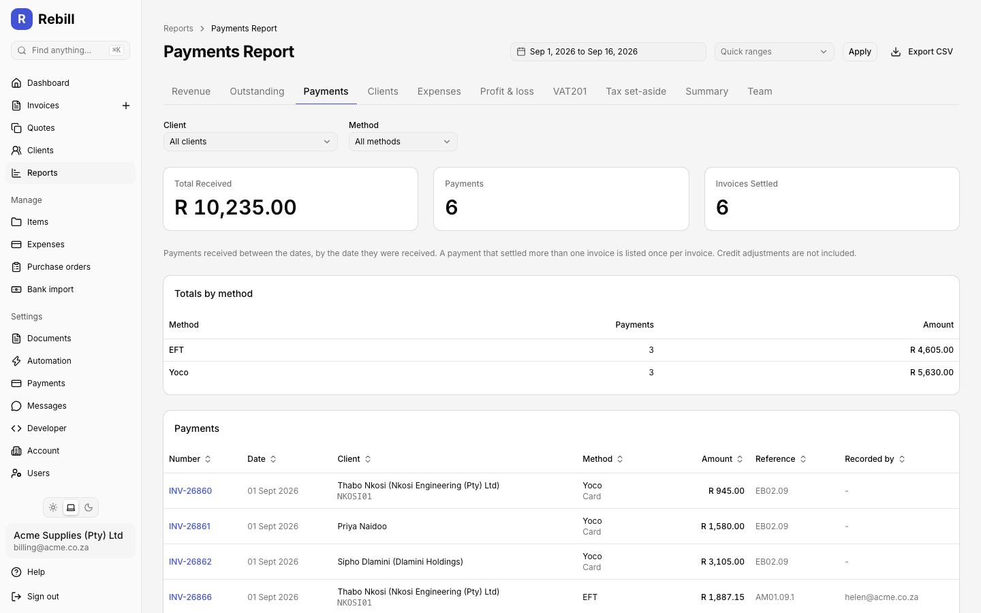
Task: Open Quick ranges dropdown
Action: [774, 52]
